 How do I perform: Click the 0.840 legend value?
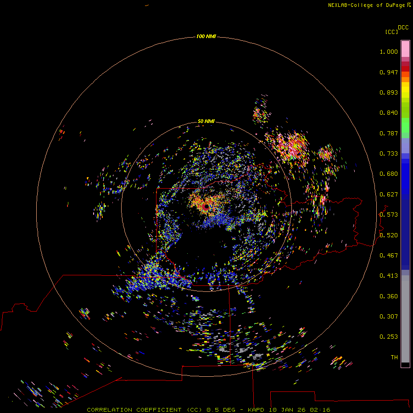click(x=389, y=113)
